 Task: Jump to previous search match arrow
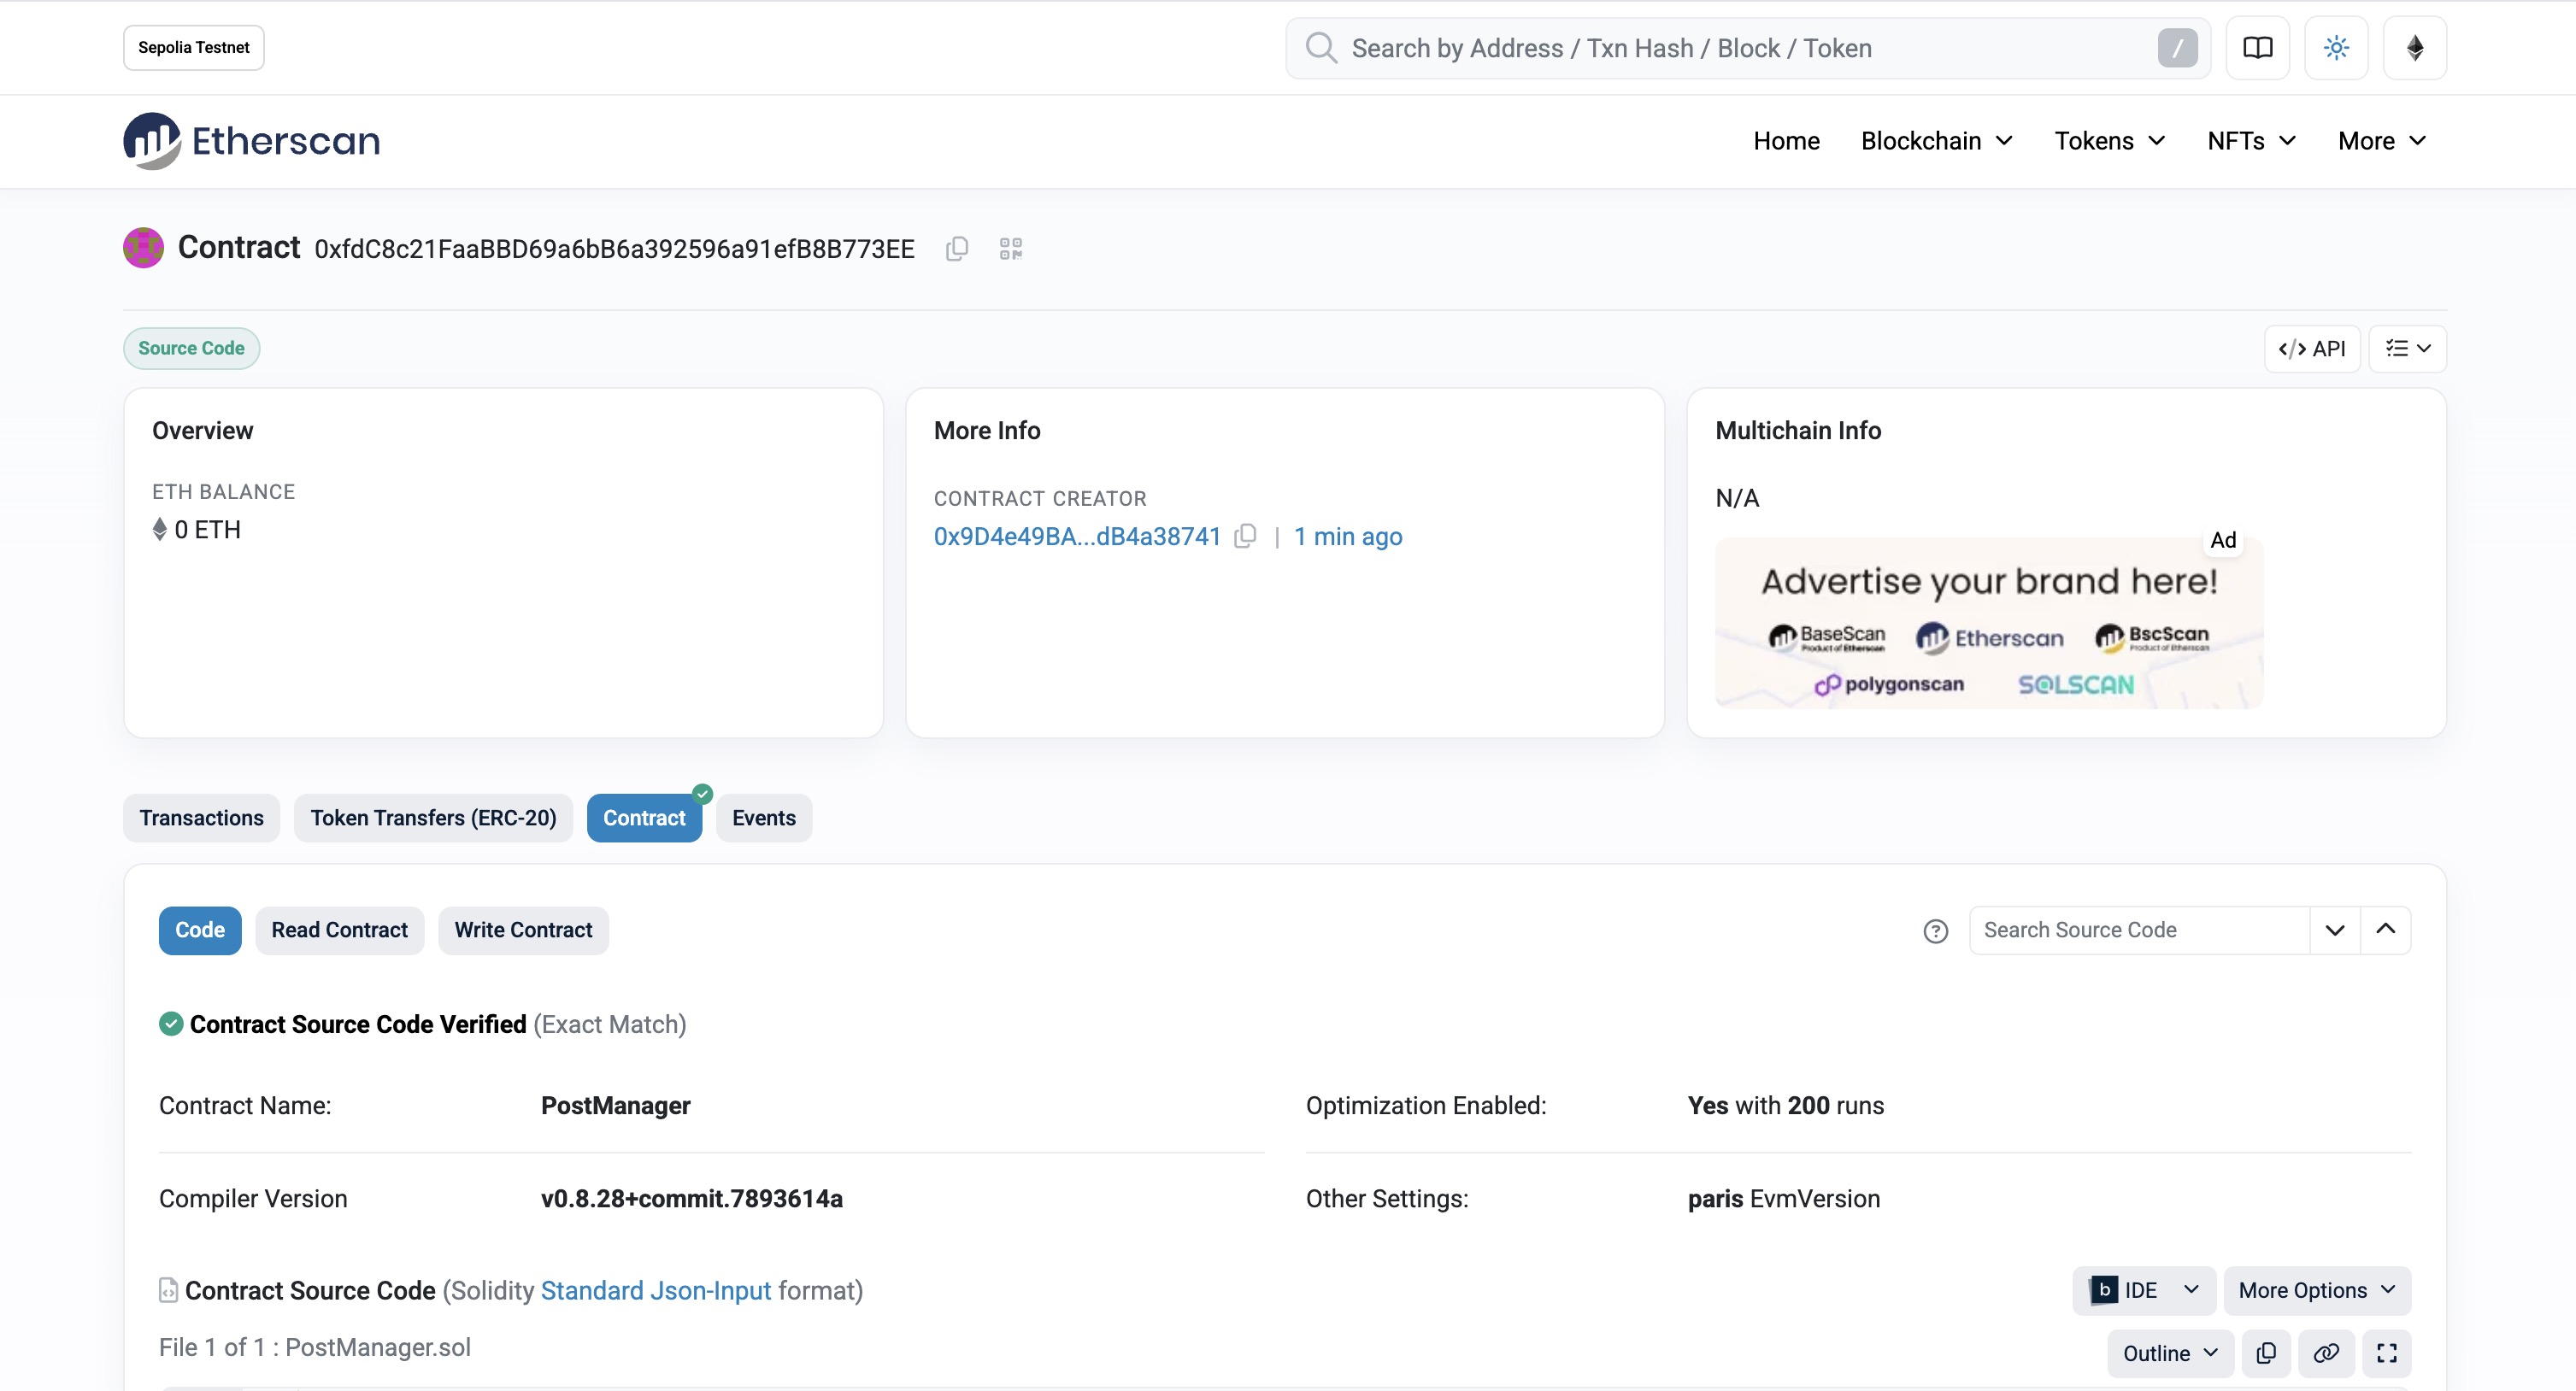(x=2385, y=931)
